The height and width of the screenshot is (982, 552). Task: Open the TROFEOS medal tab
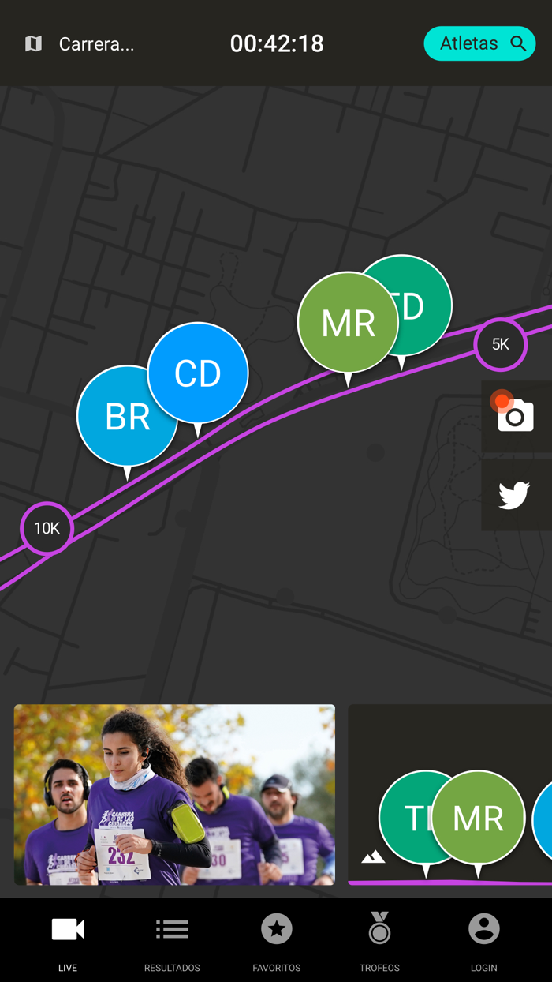coord(379,942)
